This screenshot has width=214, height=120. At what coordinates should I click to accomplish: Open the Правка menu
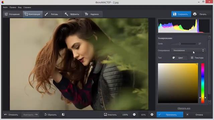point(13,7)
